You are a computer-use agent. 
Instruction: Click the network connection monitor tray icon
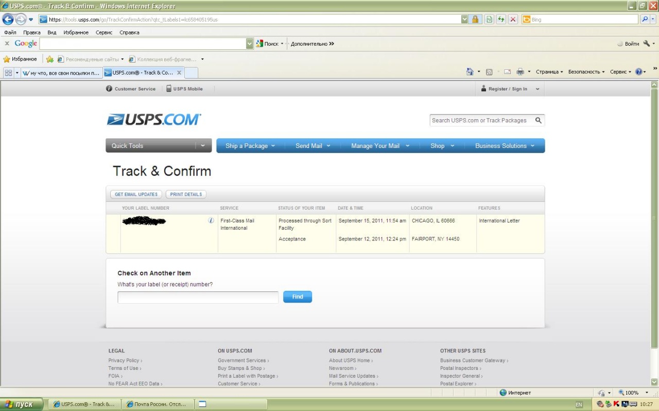click(x=625, y=404)
